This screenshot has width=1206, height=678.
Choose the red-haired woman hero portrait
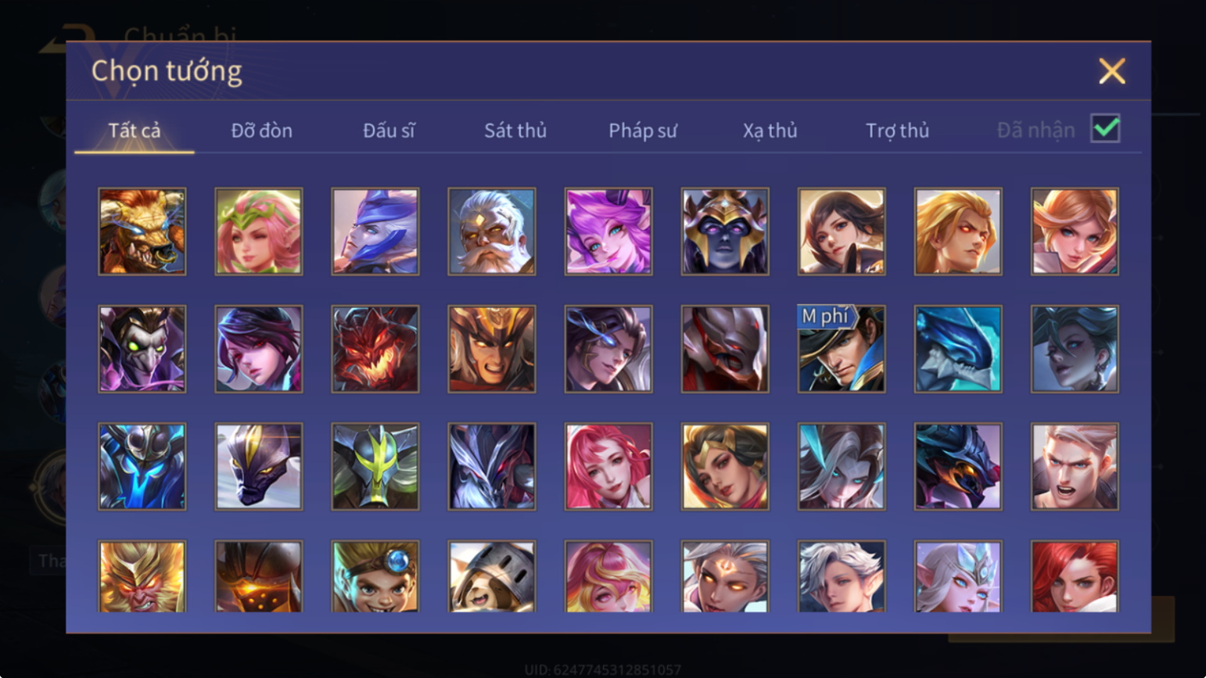[1075, 576]
